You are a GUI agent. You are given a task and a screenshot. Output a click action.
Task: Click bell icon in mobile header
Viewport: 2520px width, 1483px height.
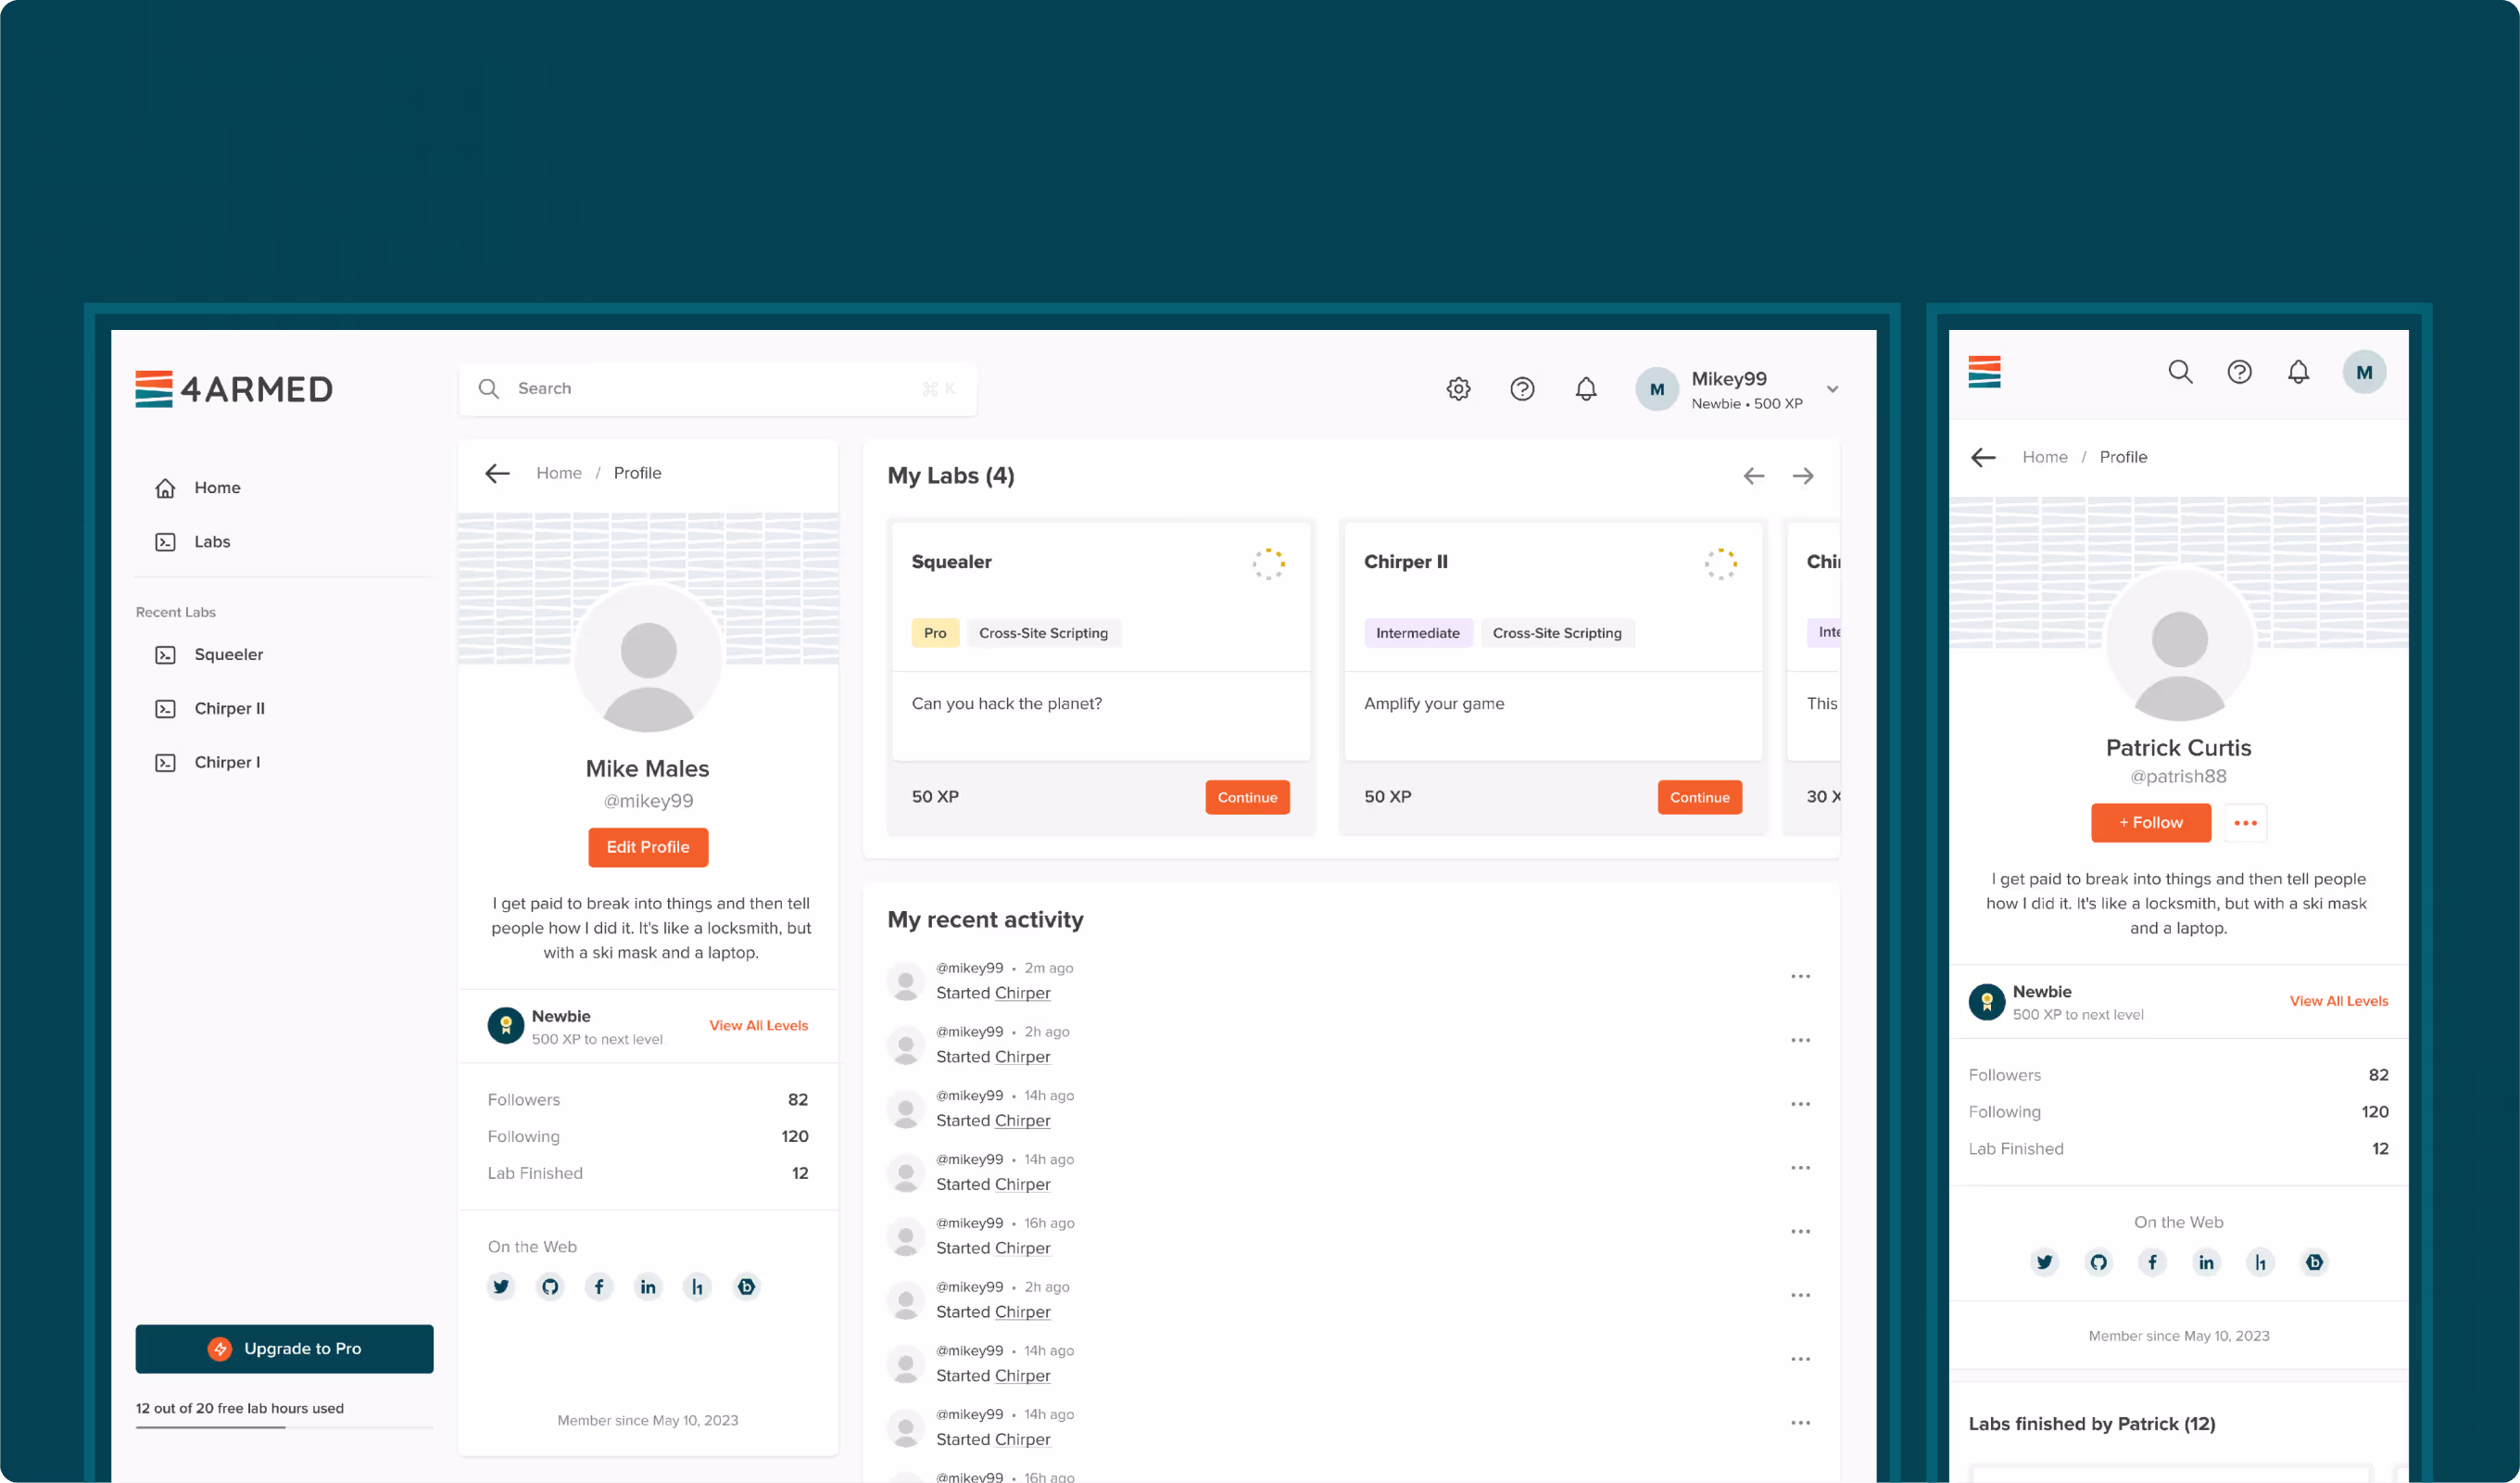pos(2298,373)
